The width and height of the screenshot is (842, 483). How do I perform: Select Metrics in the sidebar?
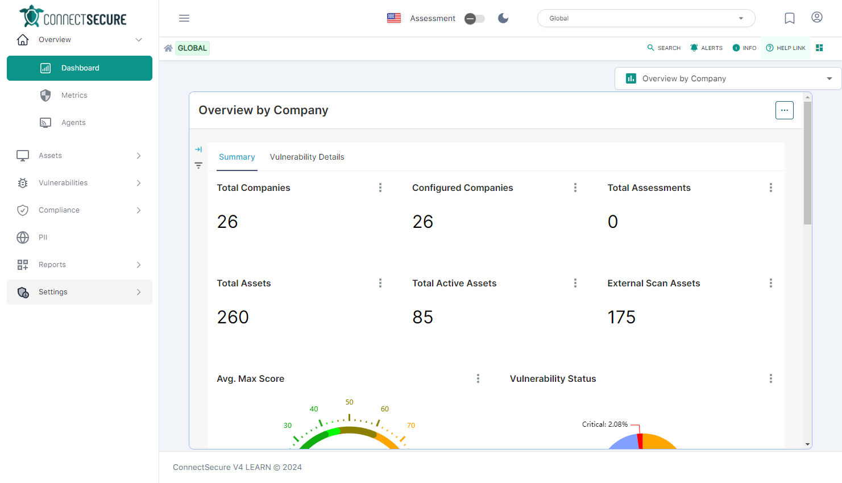tap(74, 95)
